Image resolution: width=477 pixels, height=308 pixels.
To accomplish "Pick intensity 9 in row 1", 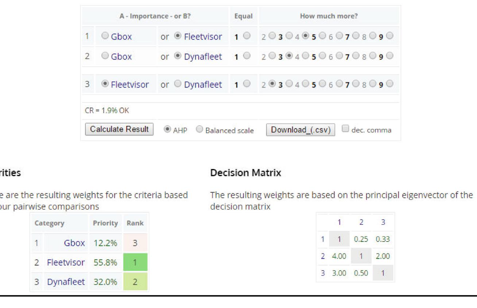I will 389,36.
